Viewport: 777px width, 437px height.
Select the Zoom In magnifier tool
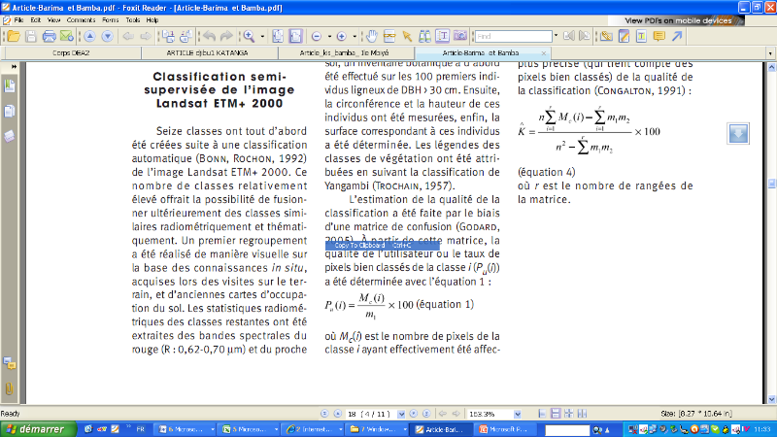point(249,36)
